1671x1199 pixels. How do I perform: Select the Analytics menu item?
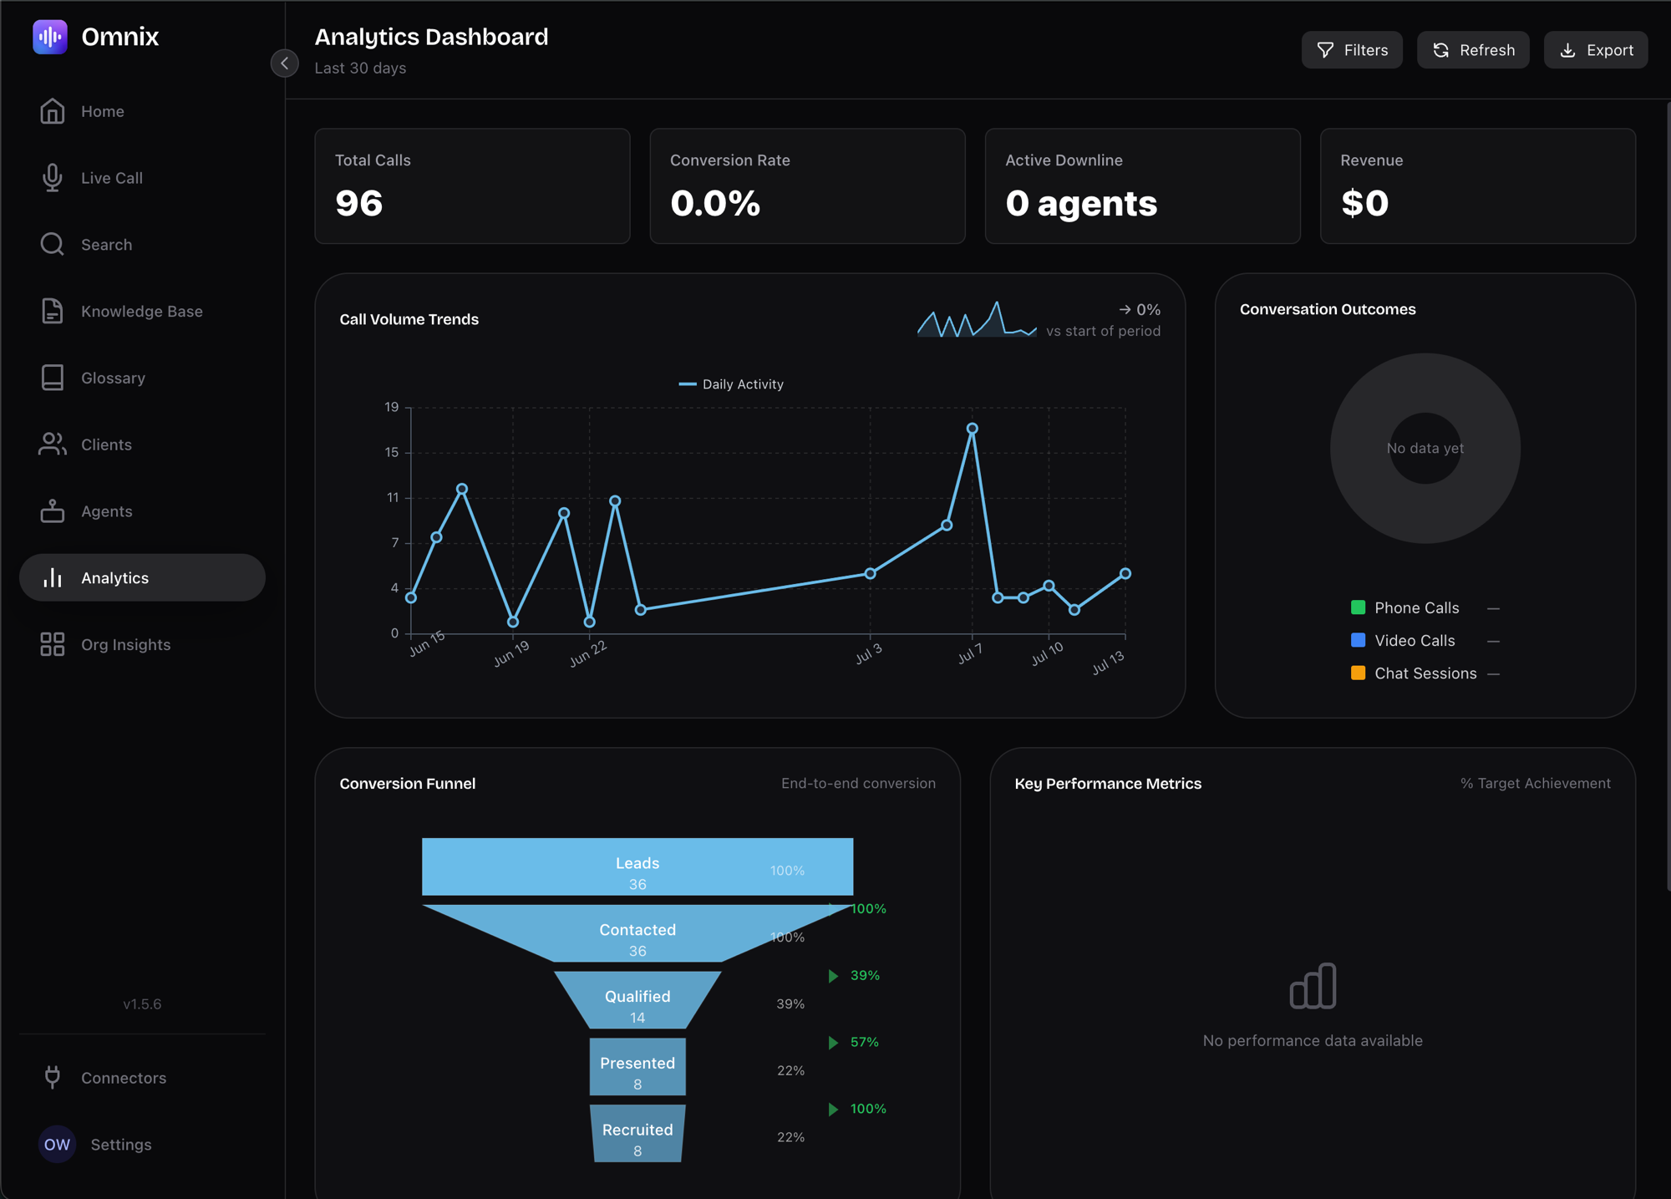[142, 577]
